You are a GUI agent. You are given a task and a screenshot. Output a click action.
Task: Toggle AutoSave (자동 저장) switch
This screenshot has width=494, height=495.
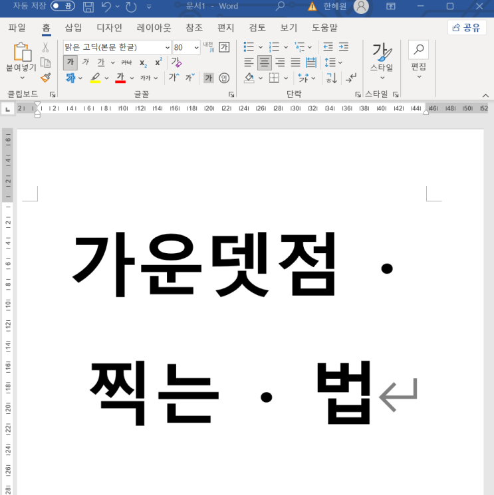62,6
